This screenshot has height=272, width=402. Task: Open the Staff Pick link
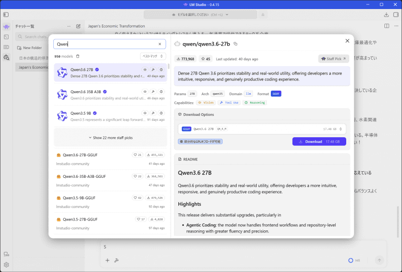(x=334, y=59)
